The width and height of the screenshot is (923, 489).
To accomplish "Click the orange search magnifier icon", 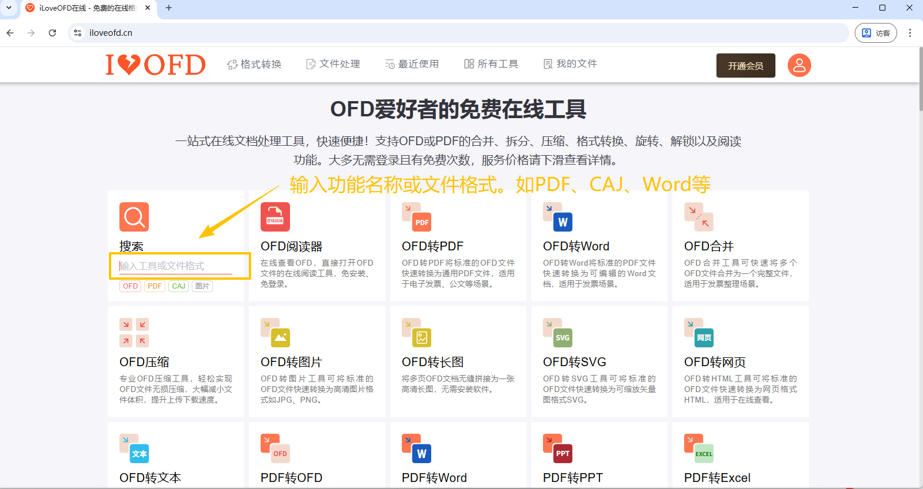I will point(134,217).
